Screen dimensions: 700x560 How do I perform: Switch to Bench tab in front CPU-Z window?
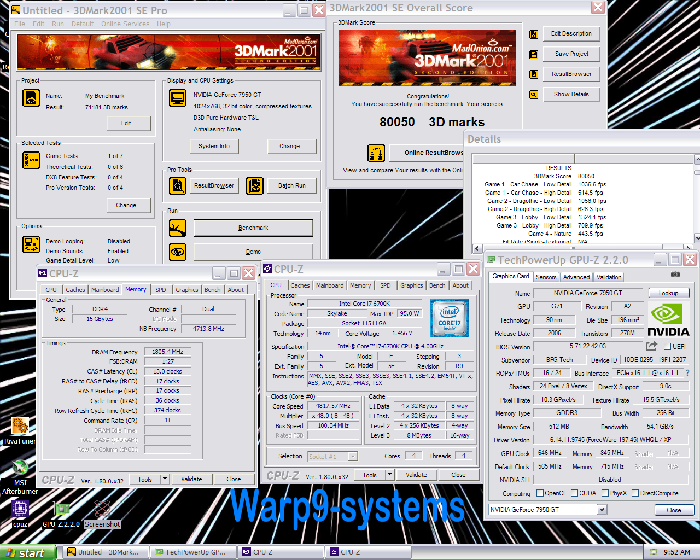point(437,285)
